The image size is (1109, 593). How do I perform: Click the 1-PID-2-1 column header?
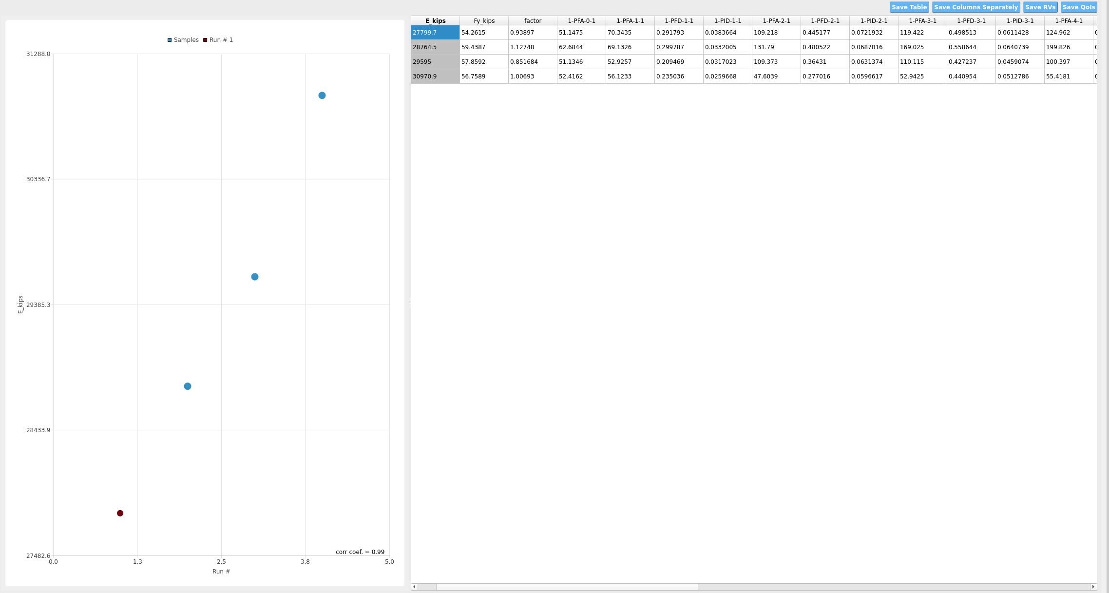coord(874,21)
